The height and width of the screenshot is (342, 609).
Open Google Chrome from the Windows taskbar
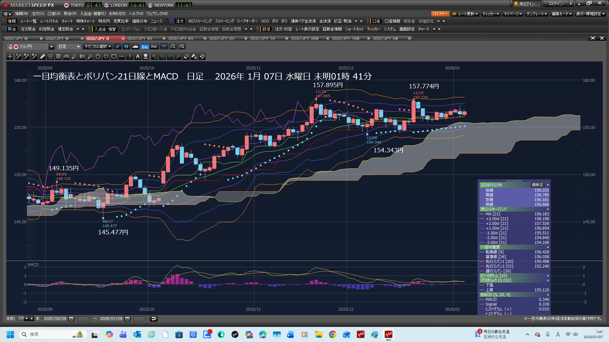[x=332, y=334]
